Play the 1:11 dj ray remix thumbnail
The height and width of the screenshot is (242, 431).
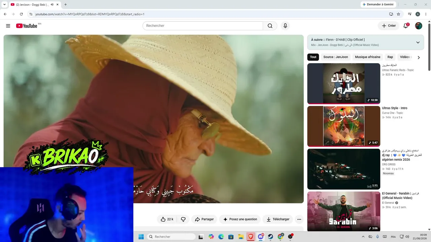[343, 169]
